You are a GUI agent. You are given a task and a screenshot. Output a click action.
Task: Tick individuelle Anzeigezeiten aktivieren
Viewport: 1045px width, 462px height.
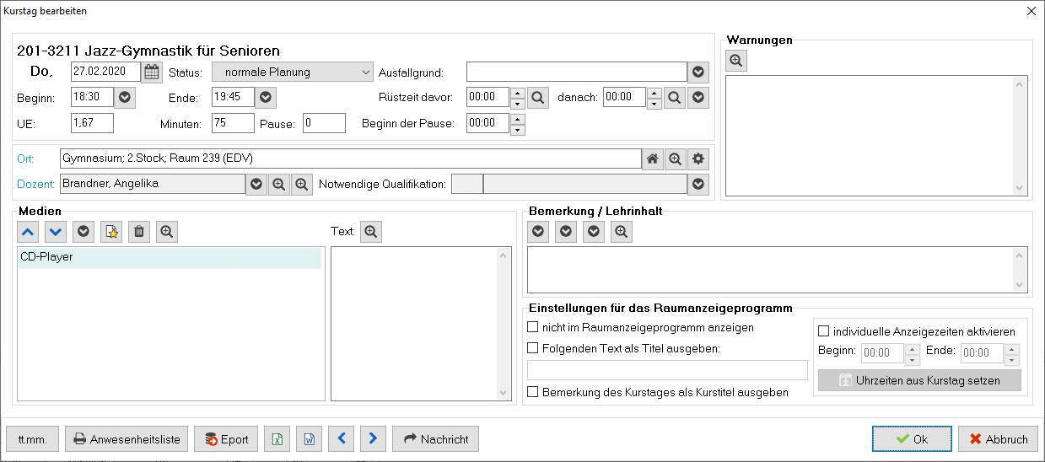pos(824,331)
